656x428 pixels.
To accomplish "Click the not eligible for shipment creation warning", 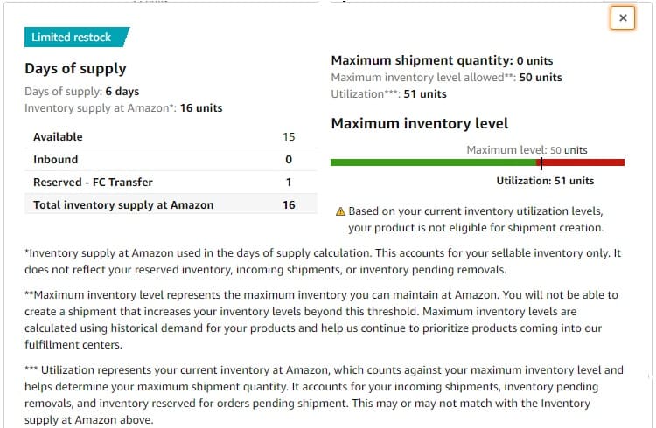I will [476, 219].
